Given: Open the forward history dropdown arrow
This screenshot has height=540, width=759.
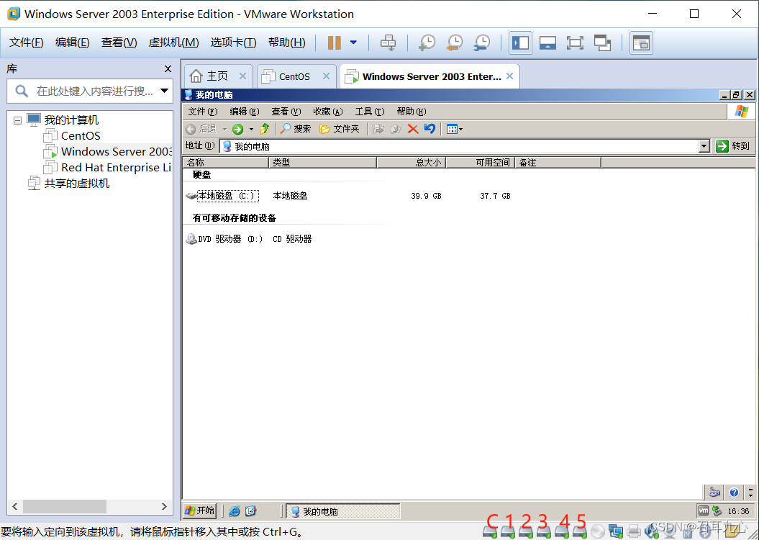Looking at the screenshot, I should click(x=251, y=129).
